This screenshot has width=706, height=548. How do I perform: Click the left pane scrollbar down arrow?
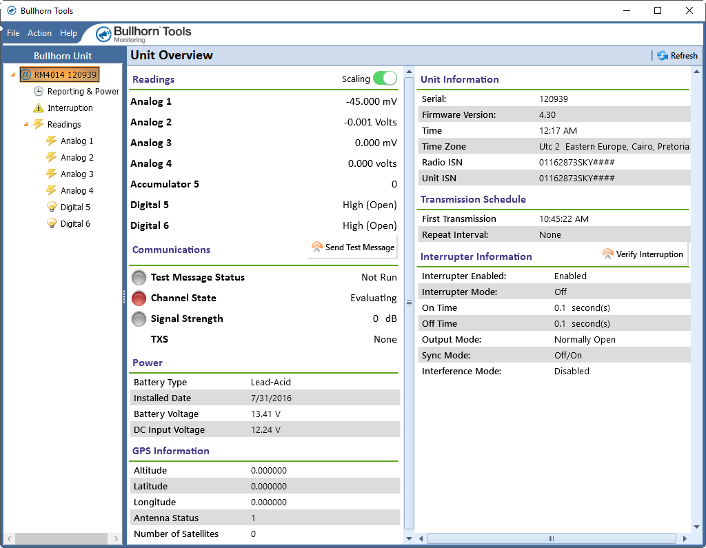(409, 538)
